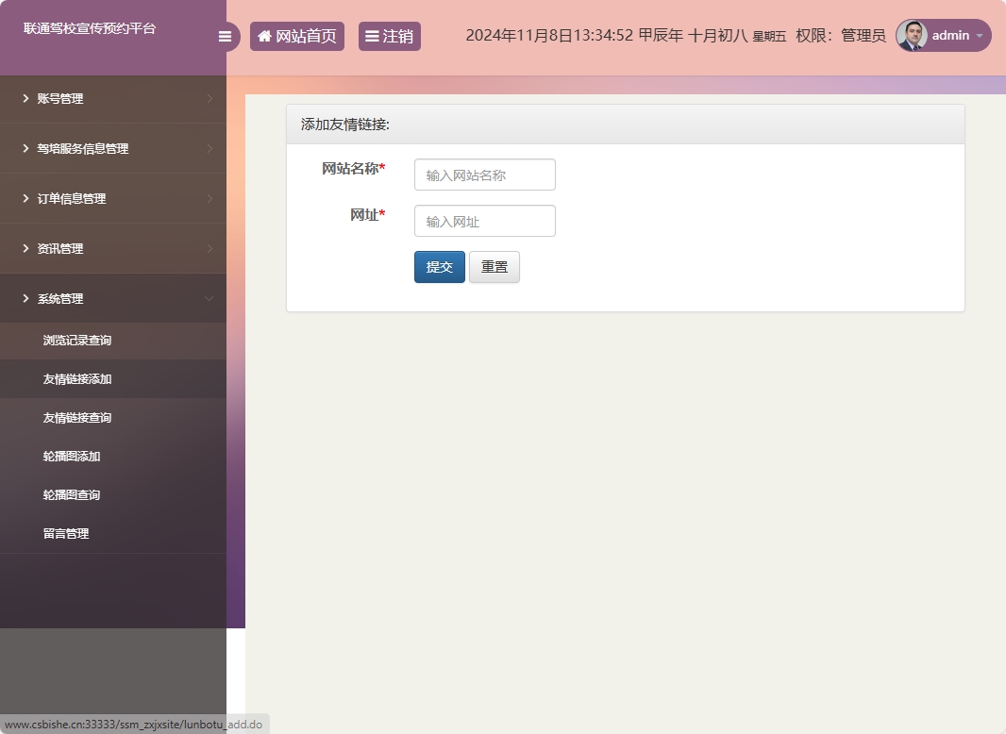Image resolution: width=1006 pixels, height=734 pixels.
Task: Open the admin dropdown caret
Action: click(980, 36)
